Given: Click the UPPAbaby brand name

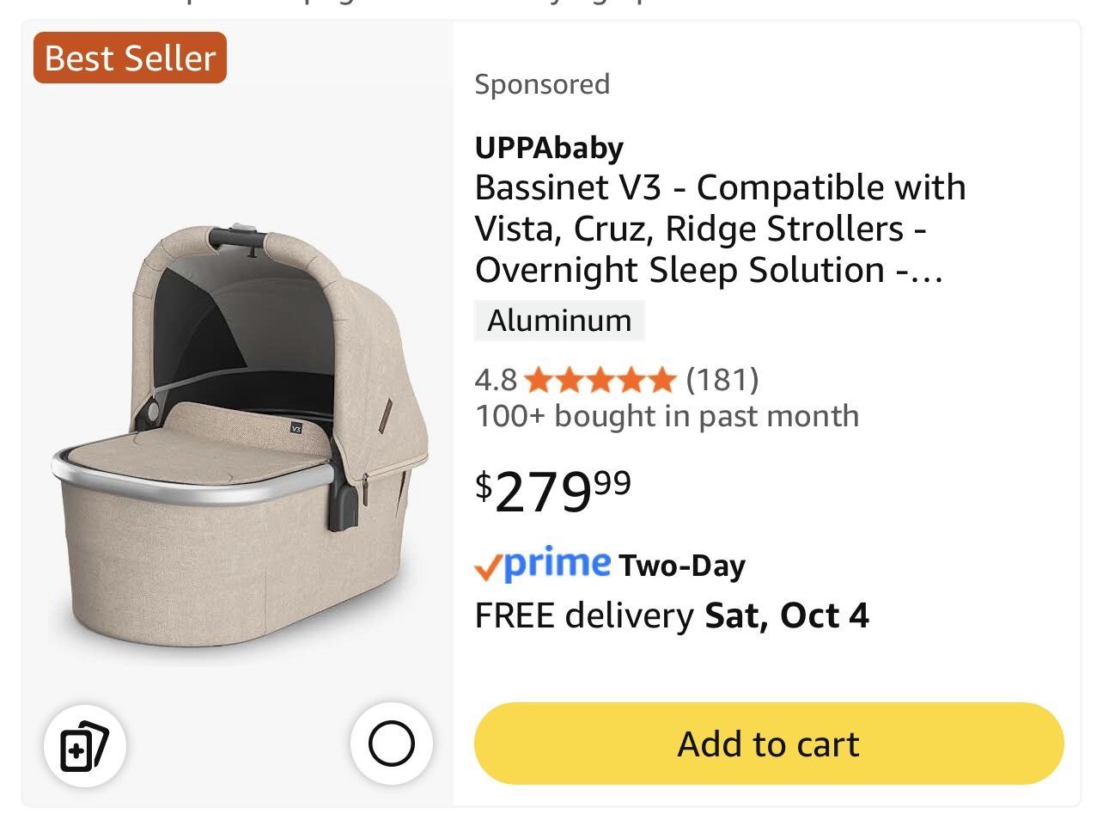Looking at the screenshot, I should (550, 146).
